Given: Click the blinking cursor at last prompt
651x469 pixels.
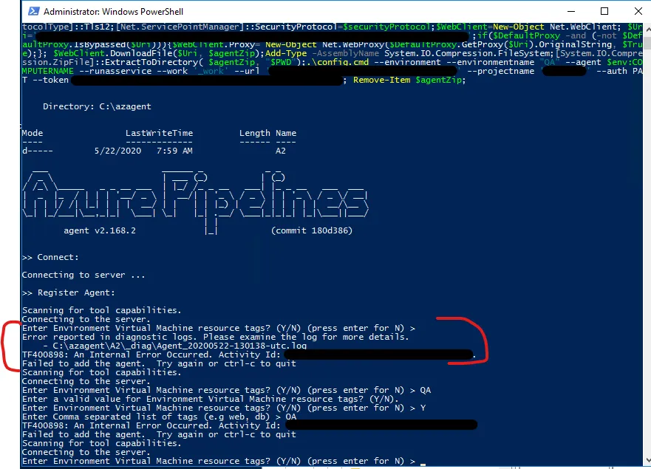Looking at the screenshot, I should 423,464.
